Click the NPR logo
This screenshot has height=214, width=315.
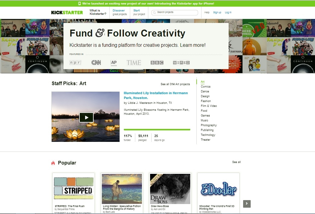pos(75,63)
